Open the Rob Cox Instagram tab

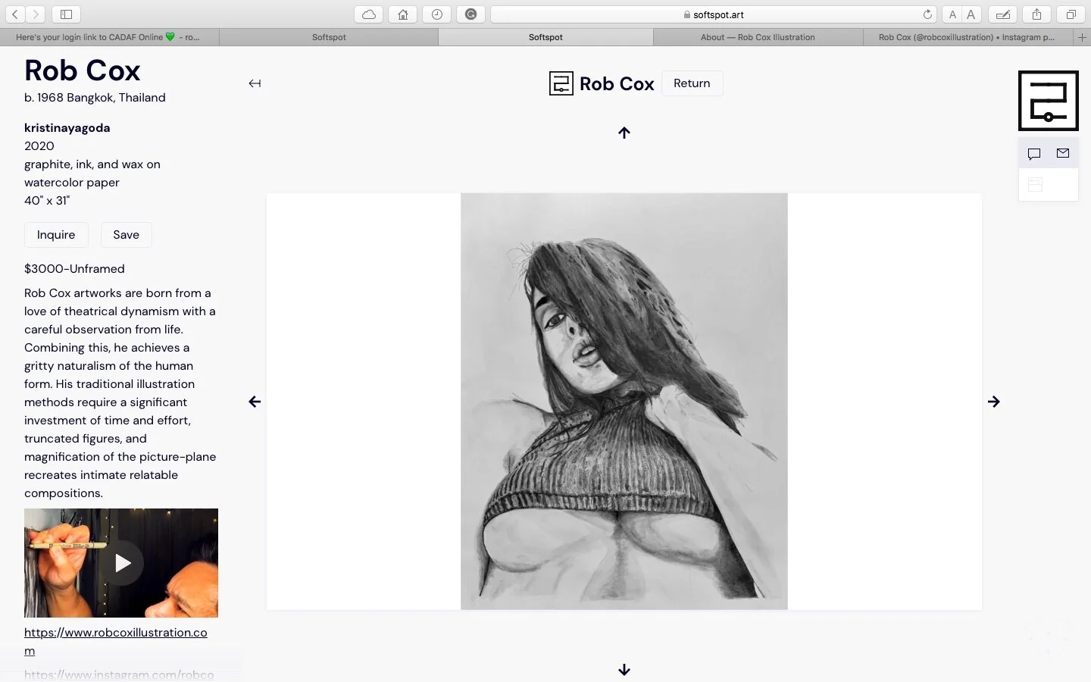967,37
